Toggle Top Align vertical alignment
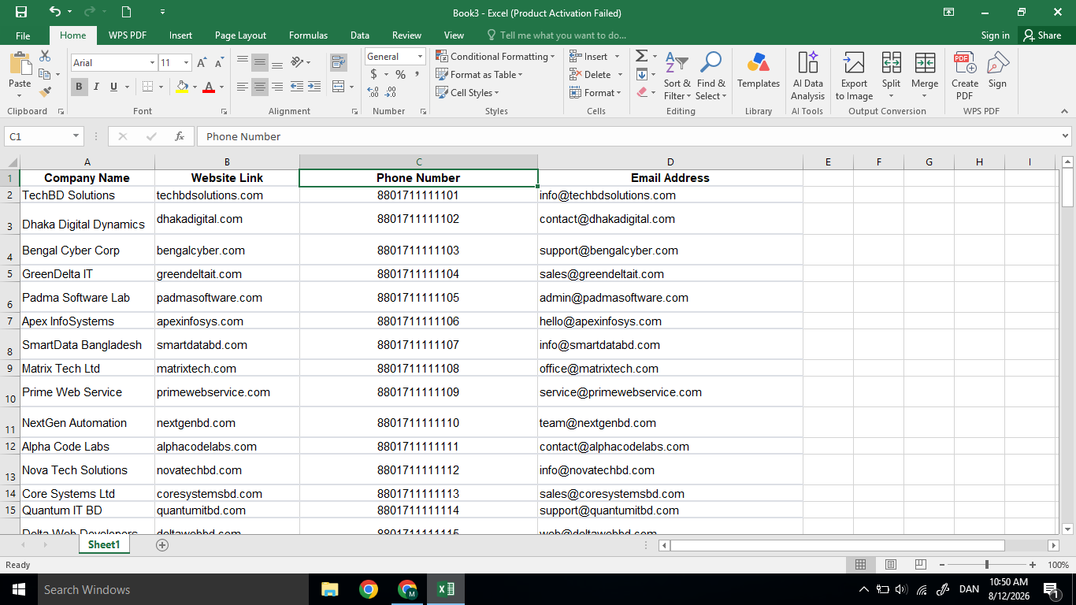The height and width of the screenshot is (605, 1076). click(243, 62)
